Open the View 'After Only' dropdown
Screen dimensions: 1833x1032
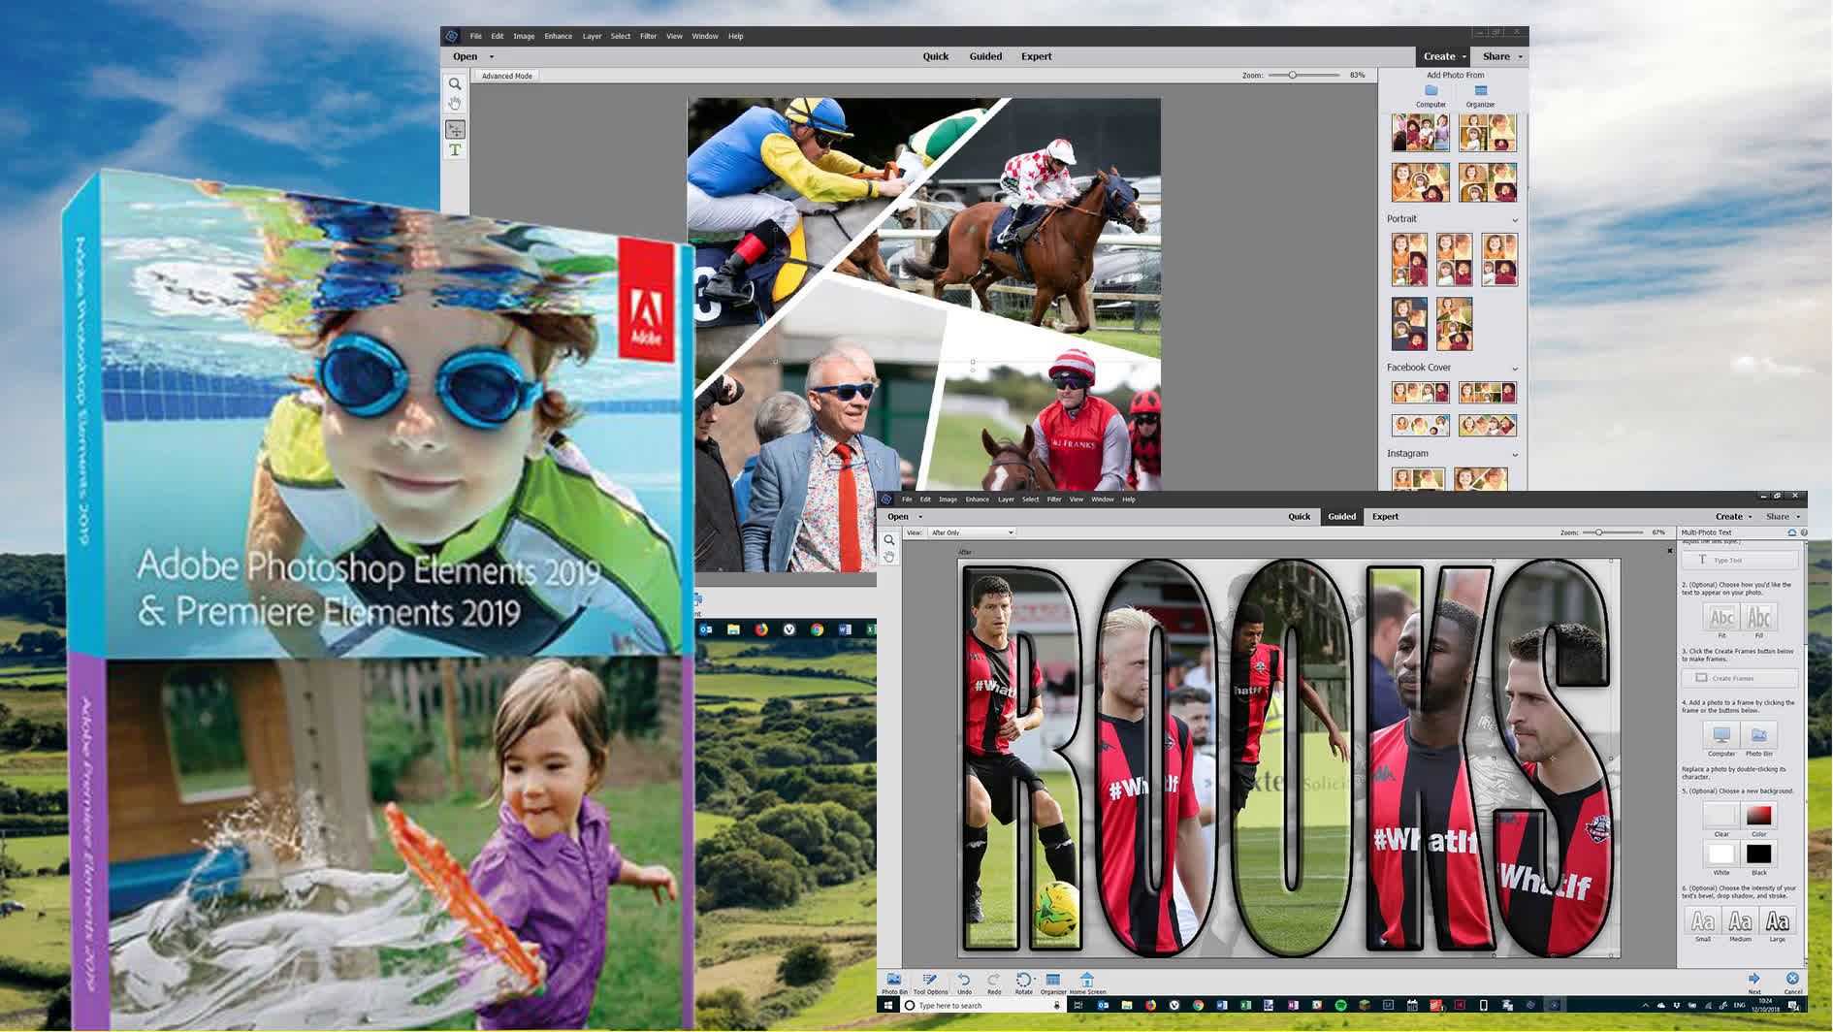970,532
